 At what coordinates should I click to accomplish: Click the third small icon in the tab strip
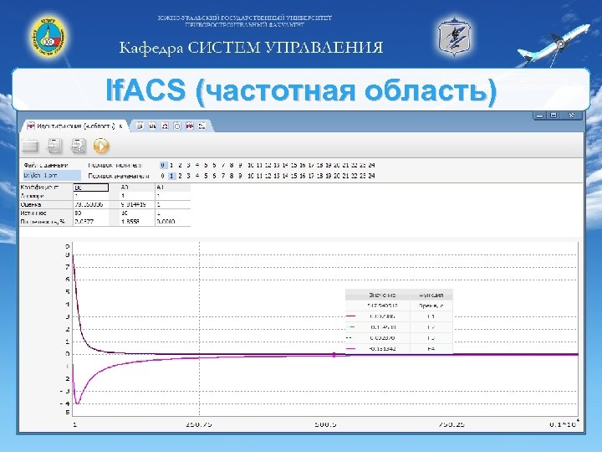pos(165,126)
